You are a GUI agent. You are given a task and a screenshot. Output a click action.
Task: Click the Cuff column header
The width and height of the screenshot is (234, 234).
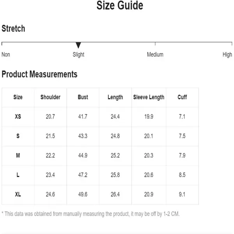tap(182, 97)
